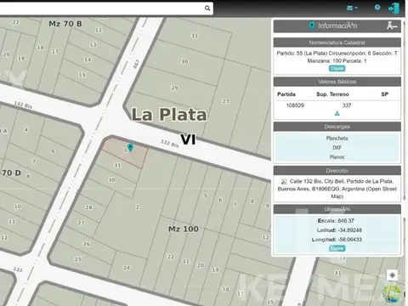Open the Planos download link

pos(337,157)
